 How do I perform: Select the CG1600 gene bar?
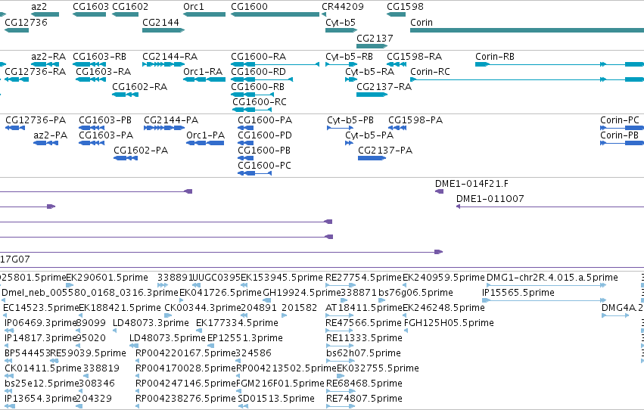(x=275, y=14)
